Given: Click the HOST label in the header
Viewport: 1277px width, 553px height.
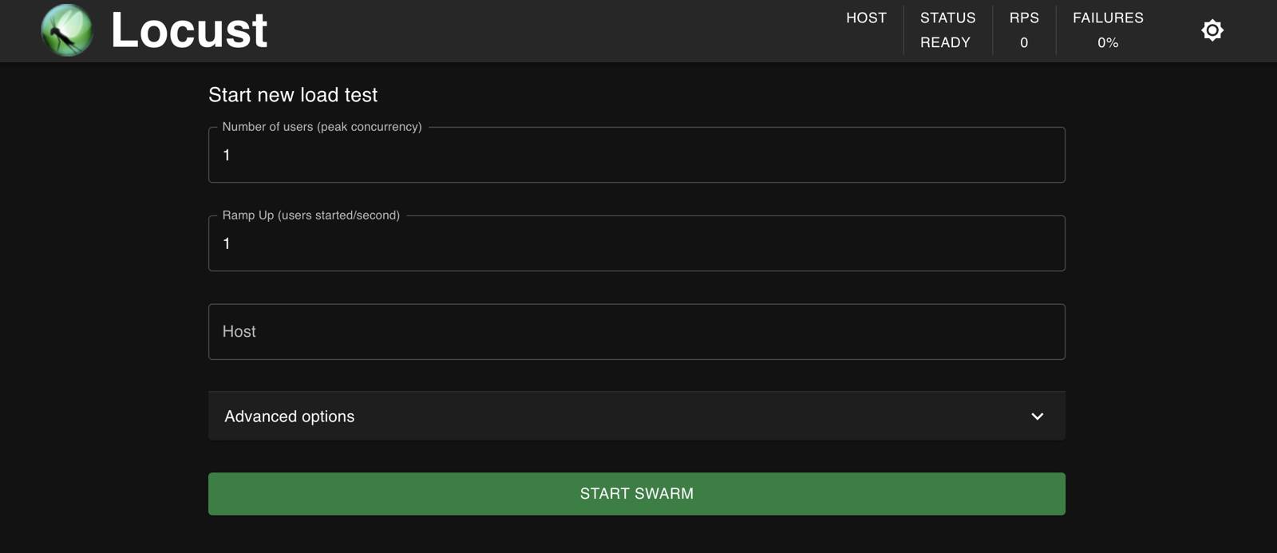Looking at the screenshot, I should point(866,18).
